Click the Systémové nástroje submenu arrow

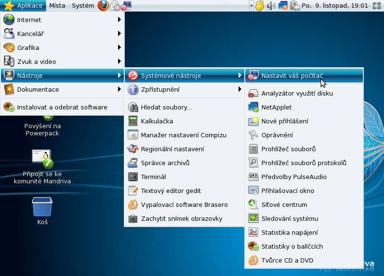tap(240, 75)
